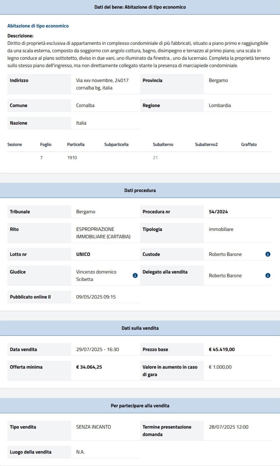Click the 'Giudice' field label

click(18, 272)
